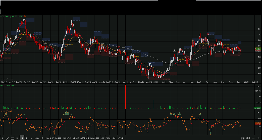Open the EXAE.gr symbol label at top left
The image size is (262, 140).
[12, 16]
